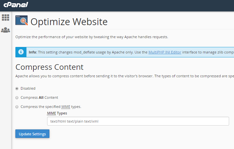Viewport: 234px width, 149px height.
Task: Open User Manager people icon in sidebar
Action: point(6,30)
